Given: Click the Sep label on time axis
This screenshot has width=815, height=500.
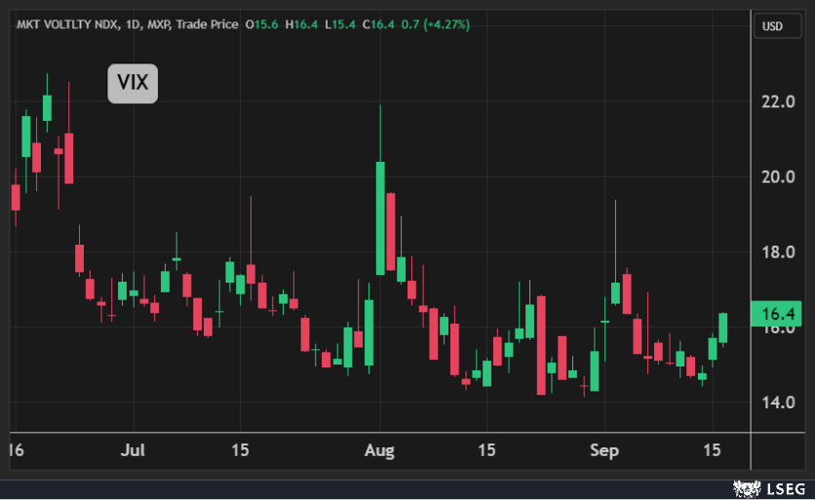Looking at the screenshot, I should [604, 450].
